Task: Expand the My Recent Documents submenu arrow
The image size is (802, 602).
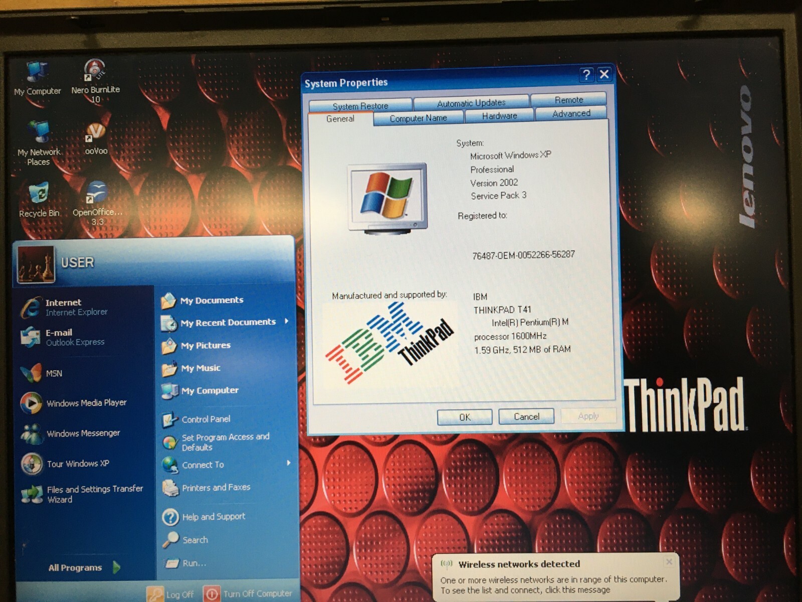Action: (x=287, y=321)
